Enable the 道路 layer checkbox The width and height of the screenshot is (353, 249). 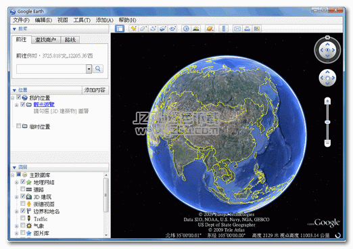coord(23,189)
